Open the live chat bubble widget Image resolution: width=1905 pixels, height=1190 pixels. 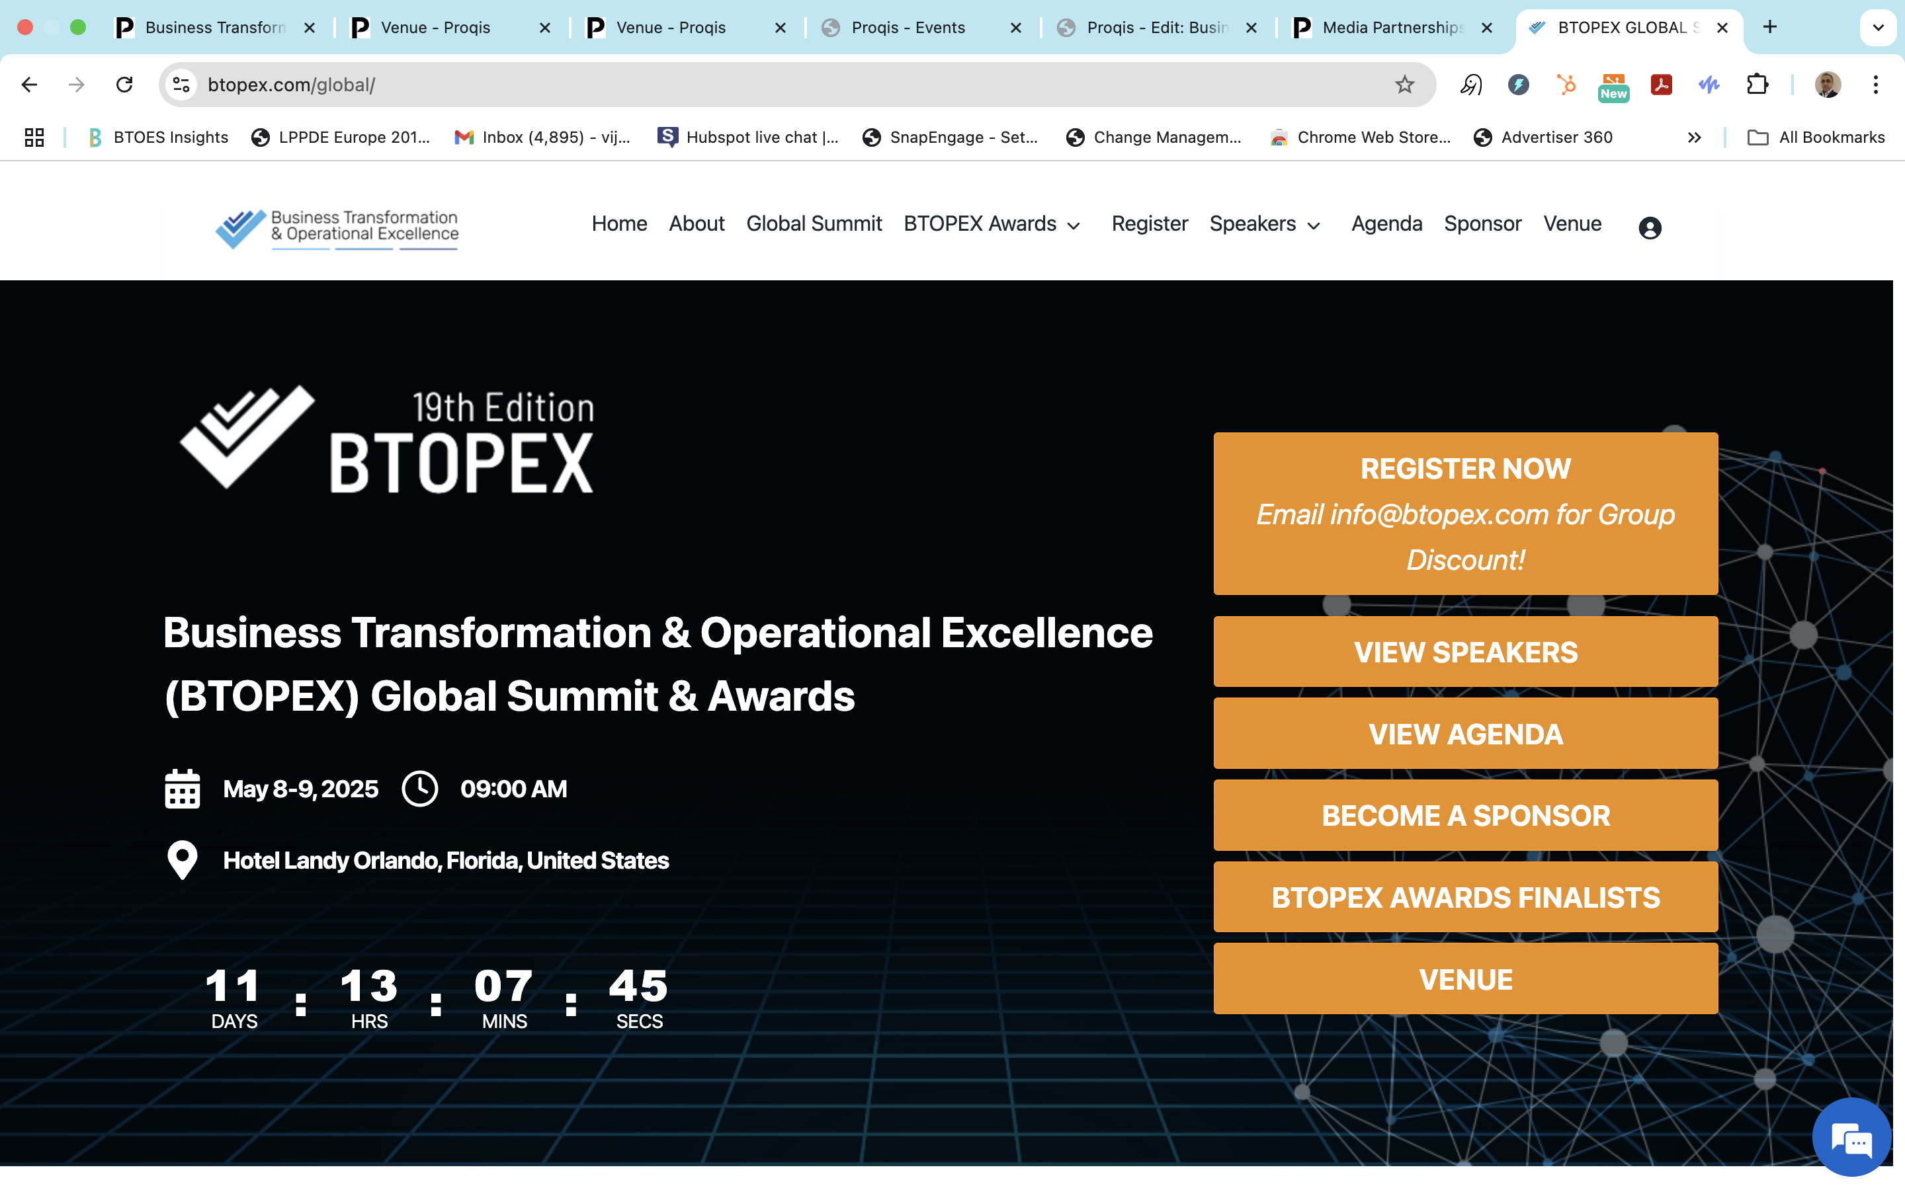1851,1137
